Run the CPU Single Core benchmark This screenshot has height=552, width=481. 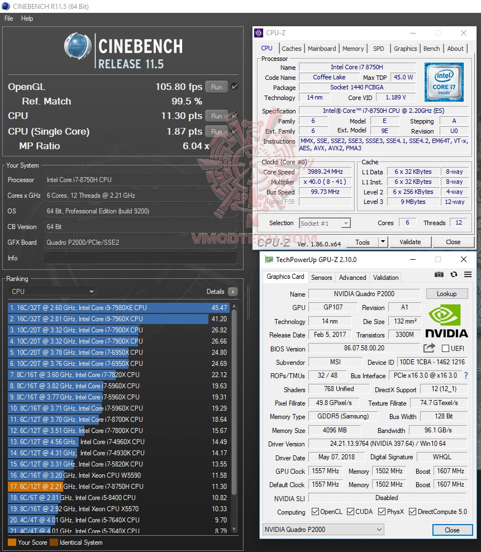pos(217,131)
